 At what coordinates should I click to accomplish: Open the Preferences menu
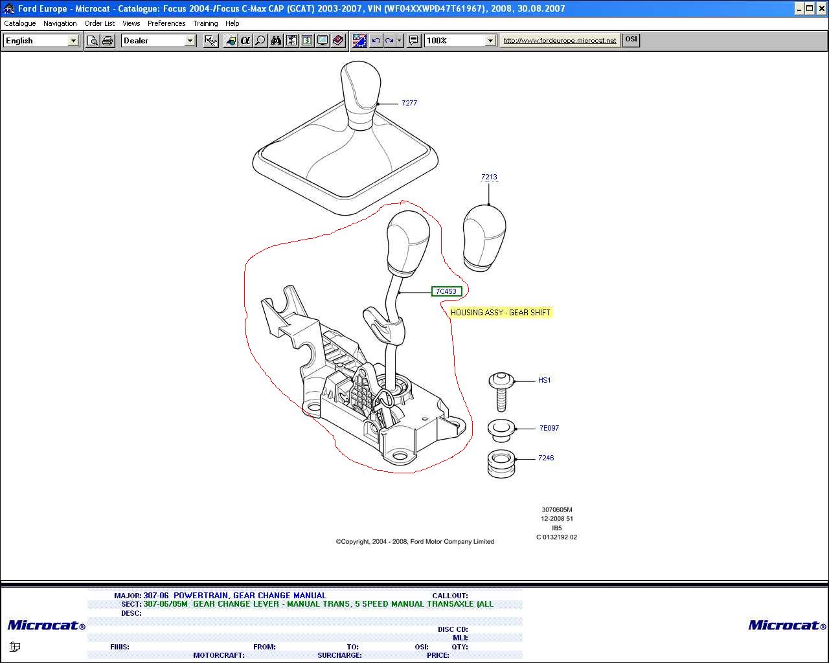[166, 23]
